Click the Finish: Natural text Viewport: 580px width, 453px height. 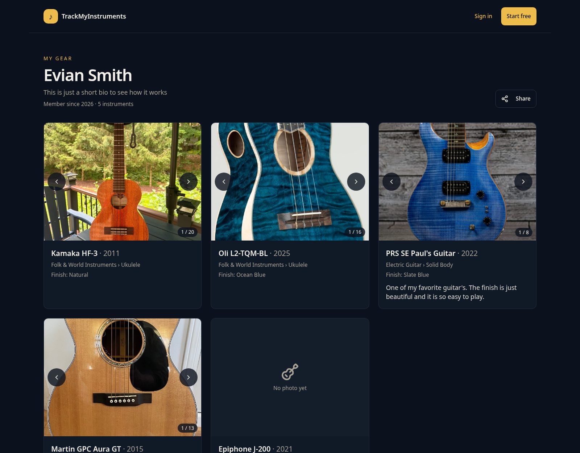(x=70, y=275)
